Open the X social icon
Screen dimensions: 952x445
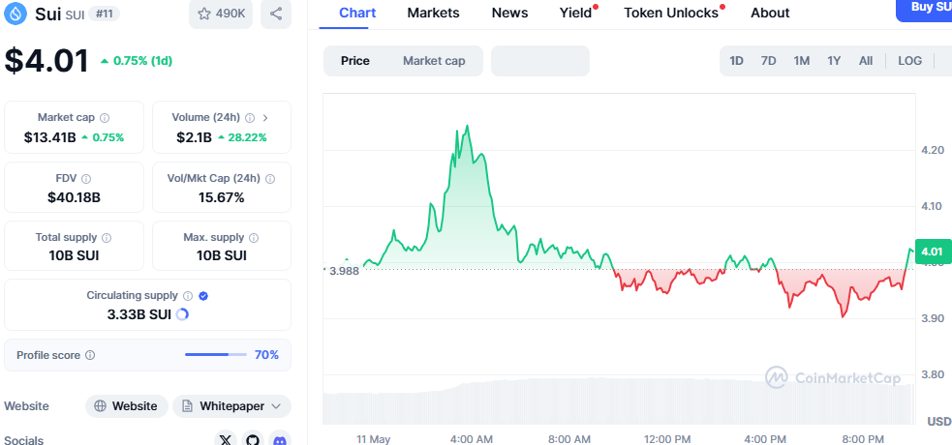pyautogui.click(x=226, y=440)
